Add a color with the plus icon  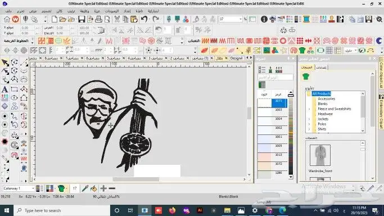[103, 188]
